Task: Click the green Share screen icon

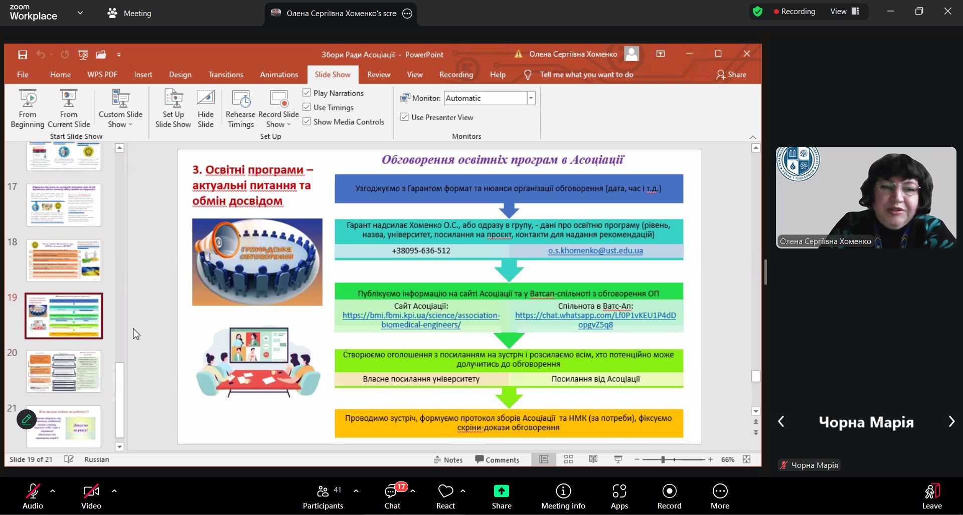Action: (501, 491)
